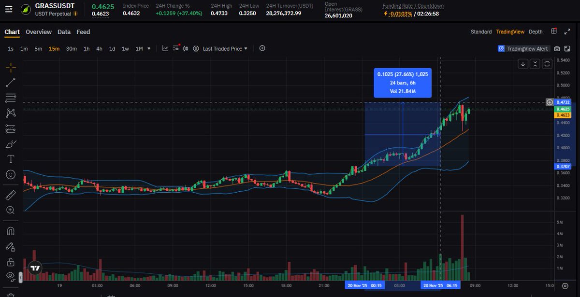Select the brush drawing tool
Screen dimensions: 580x297
point(10,143)
